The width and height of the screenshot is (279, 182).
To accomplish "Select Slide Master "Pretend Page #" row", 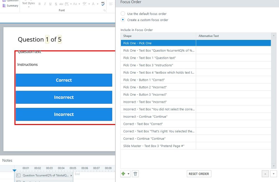I will coord(196,146).
